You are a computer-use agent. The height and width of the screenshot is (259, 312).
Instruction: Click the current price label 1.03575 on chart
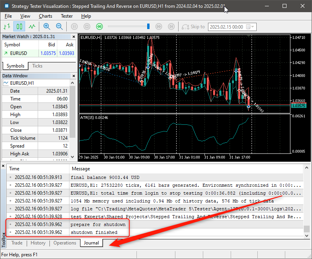tap(299, 106)
